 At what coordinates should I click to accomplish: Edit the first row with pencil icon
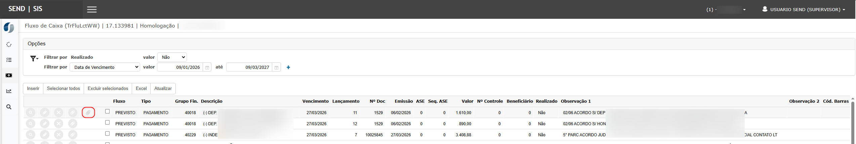[x=45, y=113]
